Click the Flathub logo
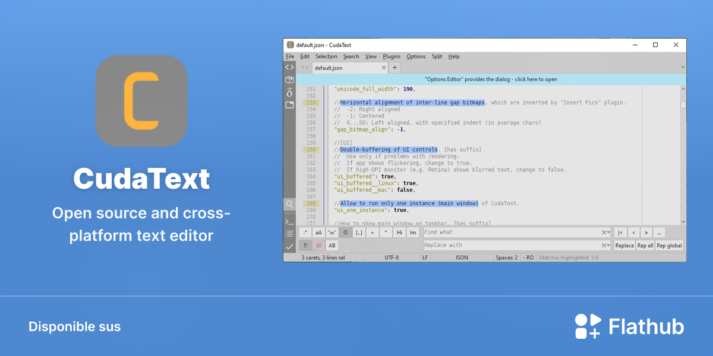The image size is (713, 356). [x=630, y=326]
